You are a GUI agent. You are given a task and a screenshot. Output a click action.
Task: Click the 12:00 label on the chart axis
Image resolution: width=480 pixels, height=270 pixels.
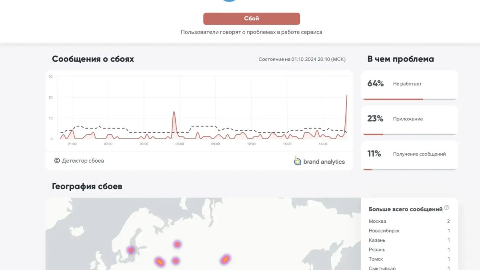pyautogui.click(x=251, y=144)
